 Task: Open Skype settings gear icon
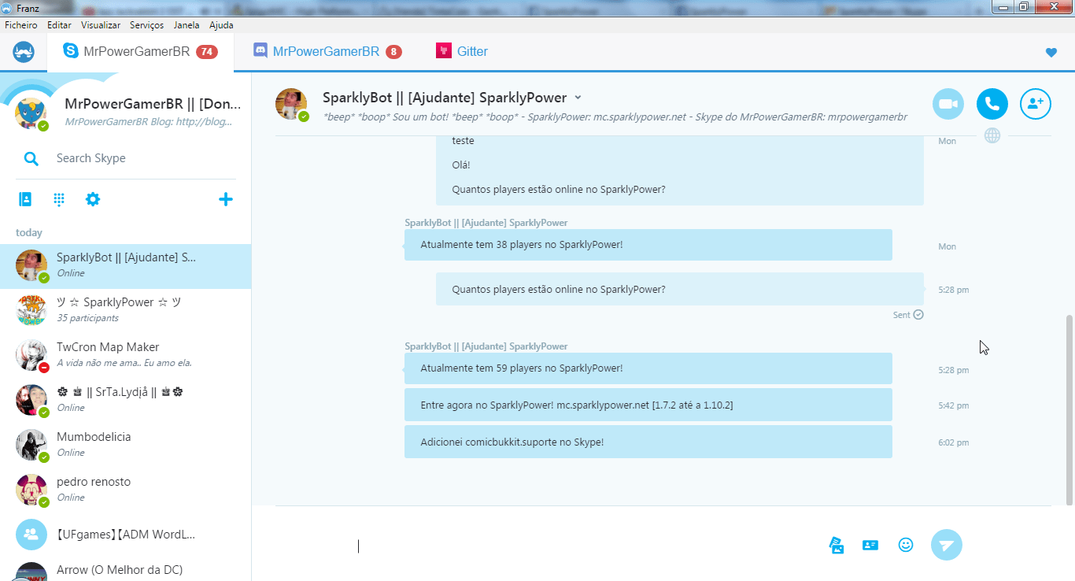(93, 199)
